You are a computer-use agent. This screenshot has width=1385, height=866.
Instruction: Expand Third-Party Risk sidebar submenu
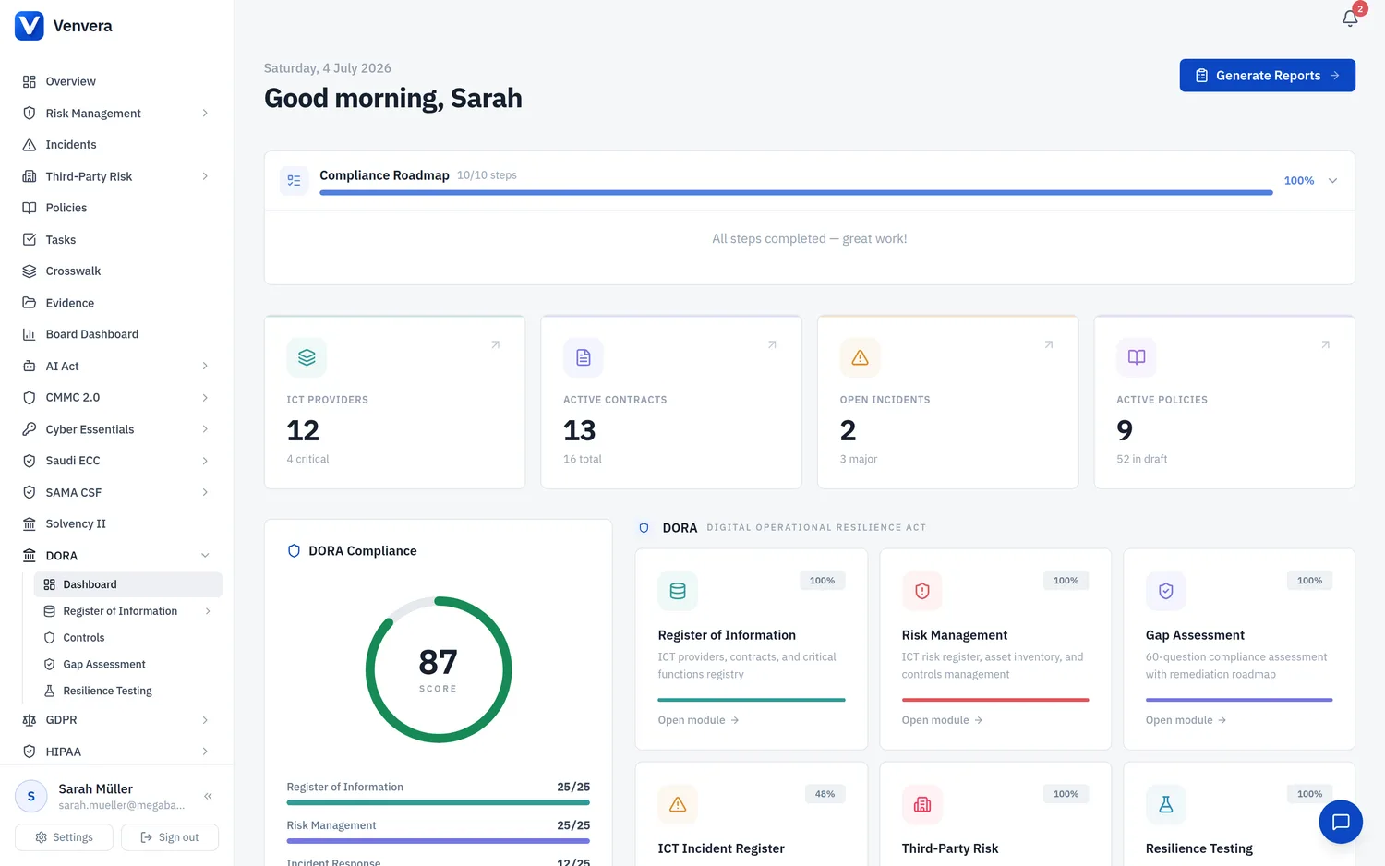coord(205,176)
